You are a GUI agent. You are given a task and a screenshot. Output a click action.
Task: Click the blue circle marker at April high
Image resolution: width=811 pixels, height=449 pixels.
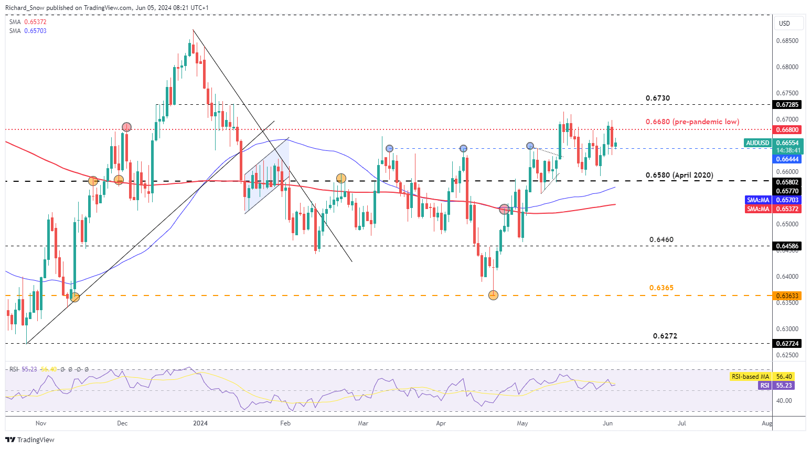(x=463, y=149)
